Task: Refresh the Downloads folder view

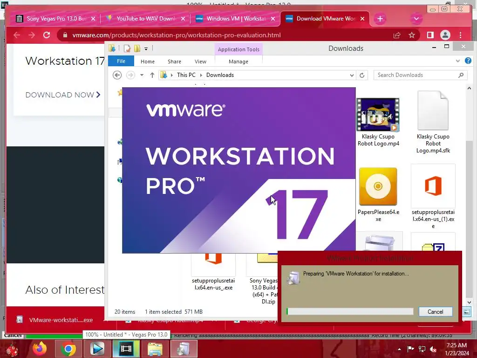Action: click(x=362, y=75)
